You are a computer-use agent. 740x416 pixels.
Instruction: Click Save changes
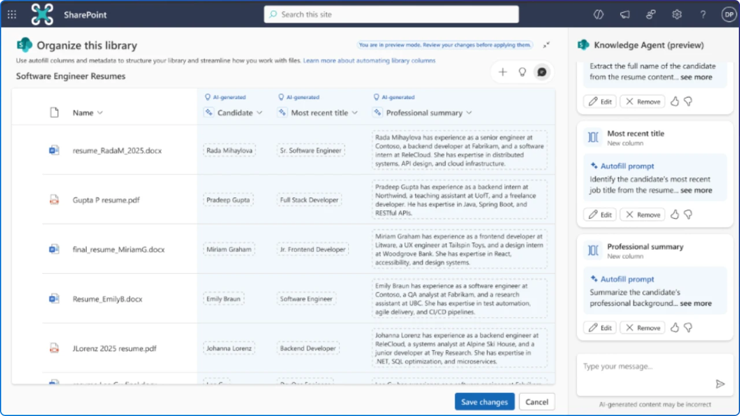coord(484,402)
